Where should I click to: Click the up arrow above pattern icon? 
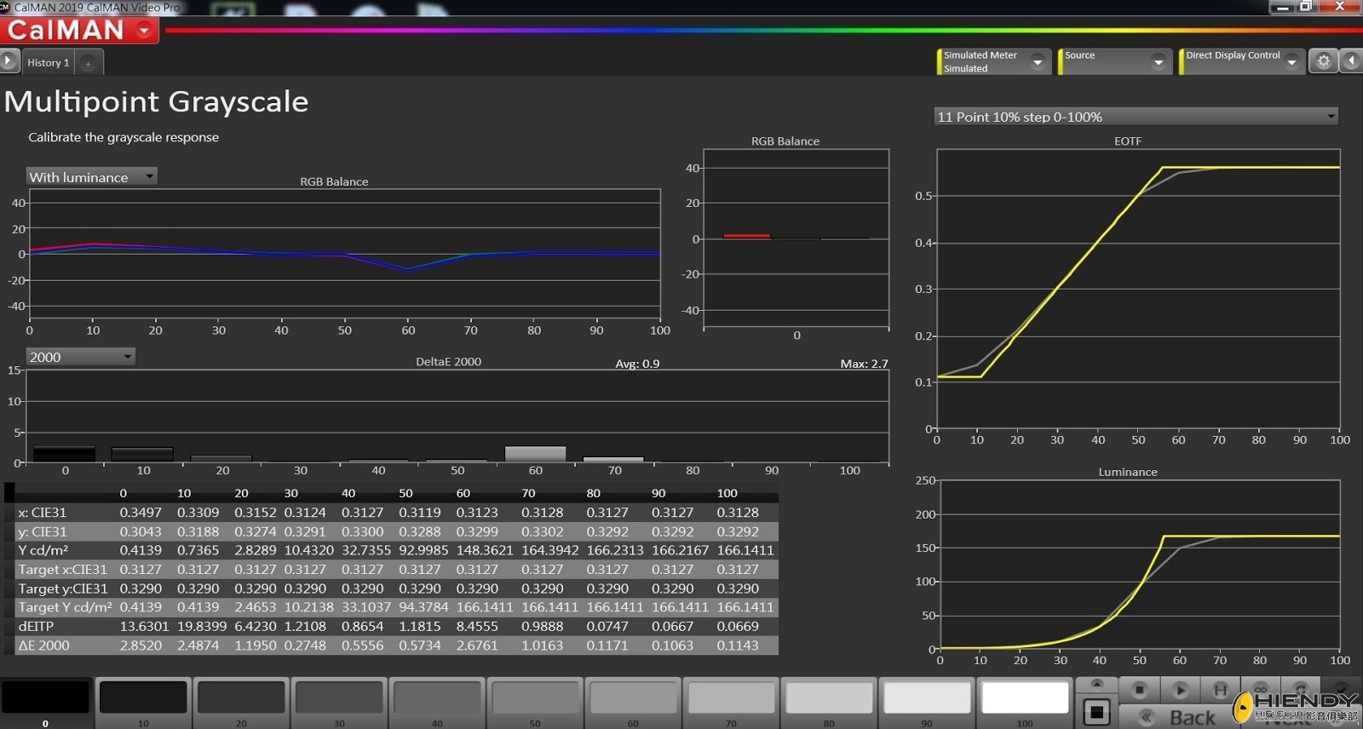tap(1096, 685)
